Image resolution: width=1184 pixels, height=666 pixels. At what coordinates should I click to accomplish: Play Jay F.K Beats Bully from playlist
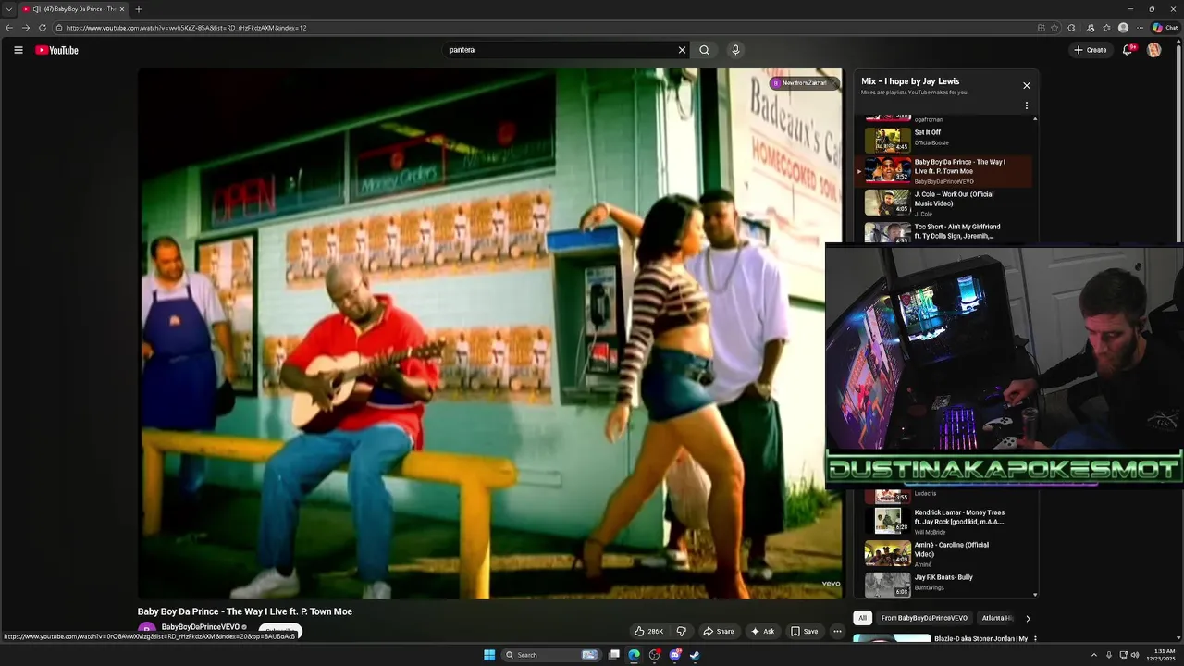pyautogui.click(x=945, y=585)
